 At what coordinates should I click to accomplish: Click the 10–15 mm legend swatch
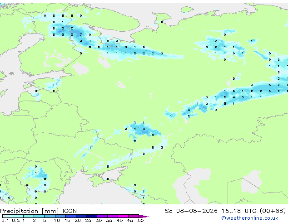tap(60, 216)
